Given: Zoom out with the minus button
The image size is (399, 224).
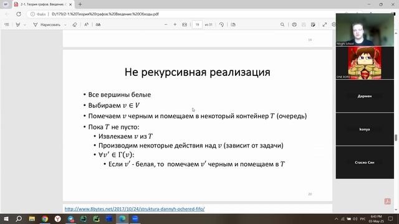Looking at the screenshot, I should 166,25.
